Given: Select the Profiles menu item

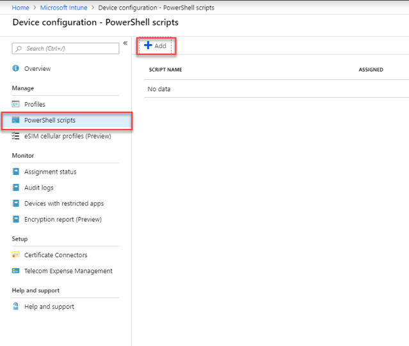Looking at the screenshot, I should [x=35, y=104].
